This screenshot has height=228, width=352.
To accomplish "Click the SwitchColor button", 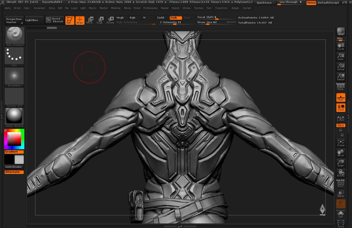I will (14, 167).
